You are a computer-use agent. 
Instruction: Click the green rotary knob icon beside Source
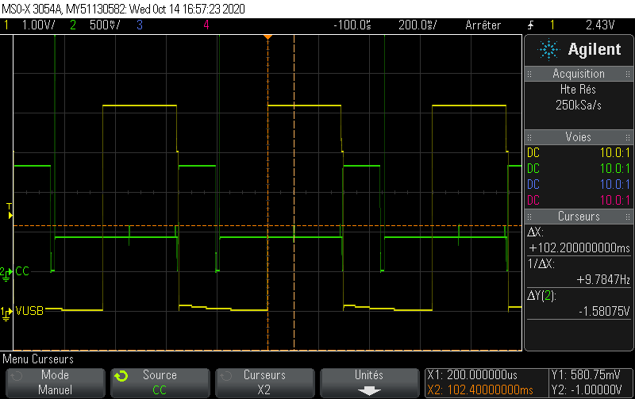121,376
